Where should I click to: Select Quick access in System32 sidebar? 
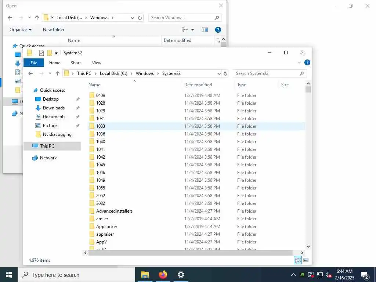click(52, 90)
